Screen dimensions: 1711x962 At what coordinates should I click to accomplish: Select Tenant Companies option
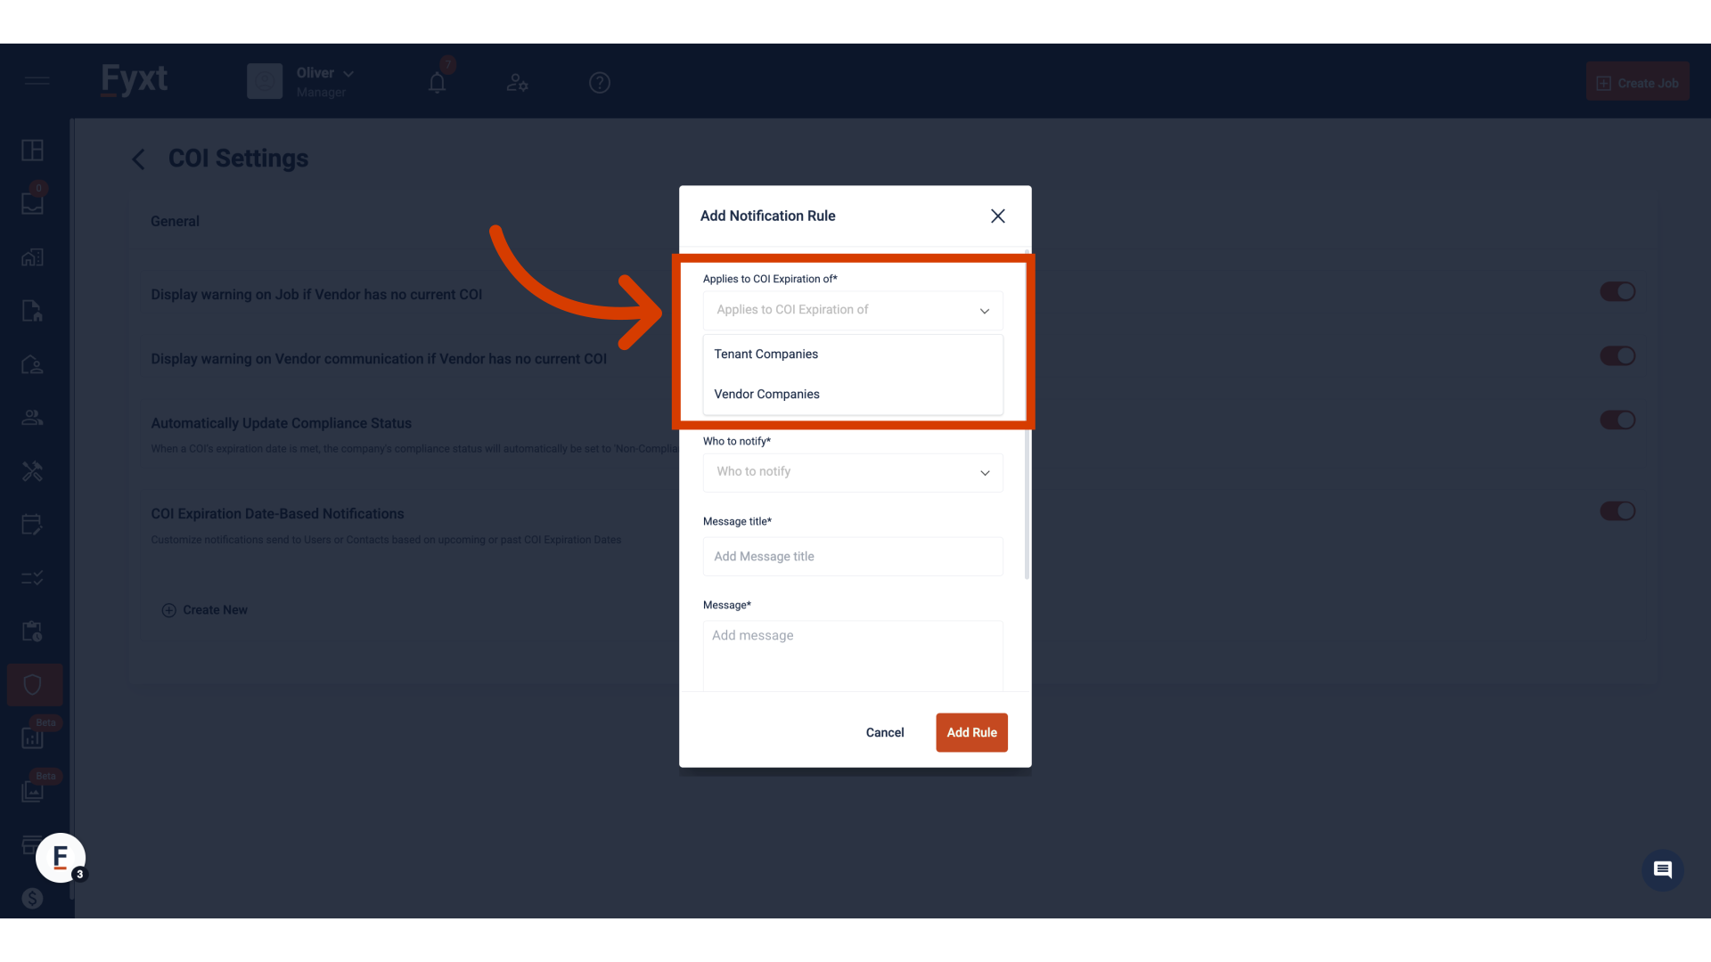click(853, 355)
